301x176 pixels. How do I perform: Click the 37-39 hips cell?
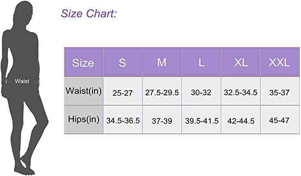(162, 119)
